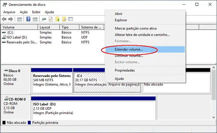Screen dimensions: 217x133
Task: Open the Exibir menu
Action: click(x=36, y=12)
